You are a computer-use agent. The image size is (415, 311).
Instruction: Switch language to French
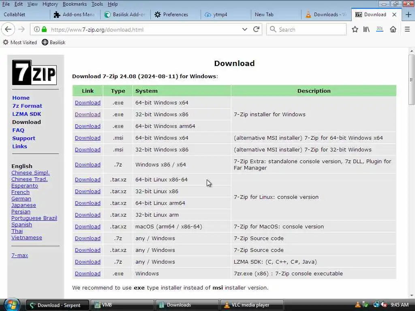(20, 192)
